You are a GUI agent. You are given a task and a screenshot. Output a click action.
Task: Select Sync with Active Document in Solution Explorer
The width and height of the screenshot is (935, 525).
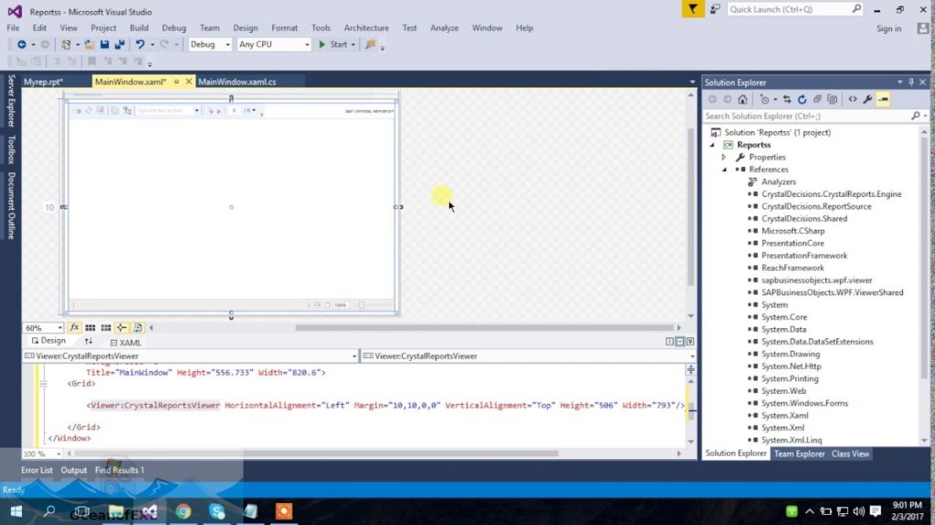click(786, 98)
